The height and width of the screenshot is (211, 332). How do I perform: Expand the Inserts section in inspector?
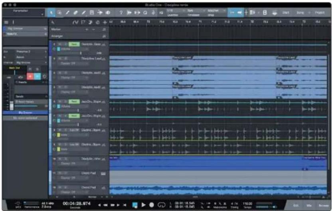coord(31,82)
